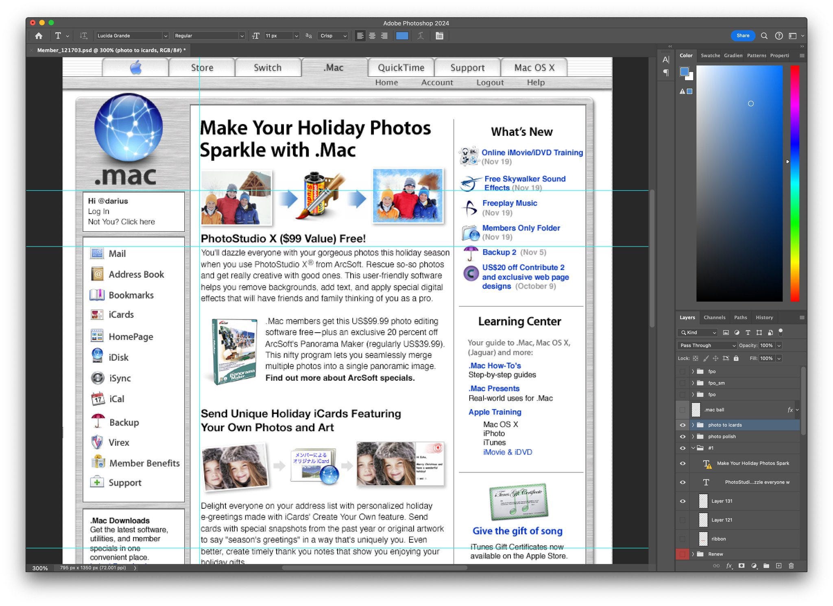Screen dimensions: 833x606
Task: Switch to the History tab
Action: (x=764, y=317)
